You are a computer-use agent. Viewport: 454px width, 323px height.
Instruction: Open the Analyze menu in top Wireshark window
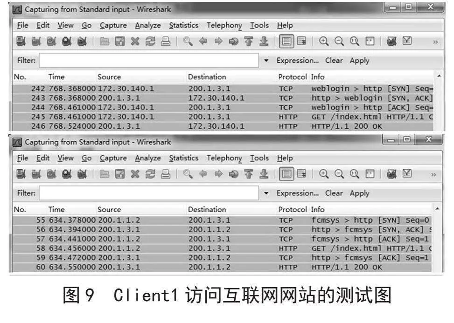[147, 26]
